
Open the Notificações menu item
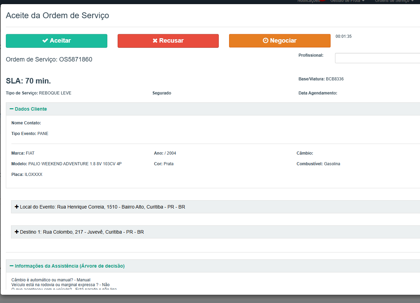coord(308,1)
